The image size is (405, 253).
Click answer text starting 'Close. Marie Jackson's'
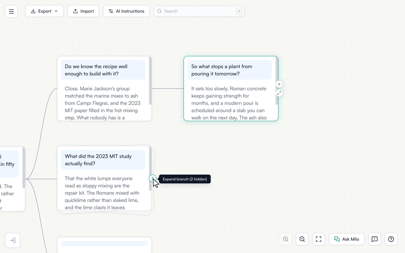[x=97, y=89]
